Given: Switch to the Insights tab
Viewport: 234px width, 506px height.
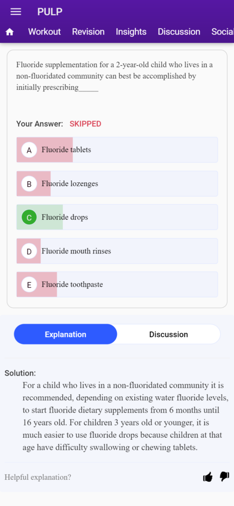Looking at the screenshot, I should (x=131, y=32).
